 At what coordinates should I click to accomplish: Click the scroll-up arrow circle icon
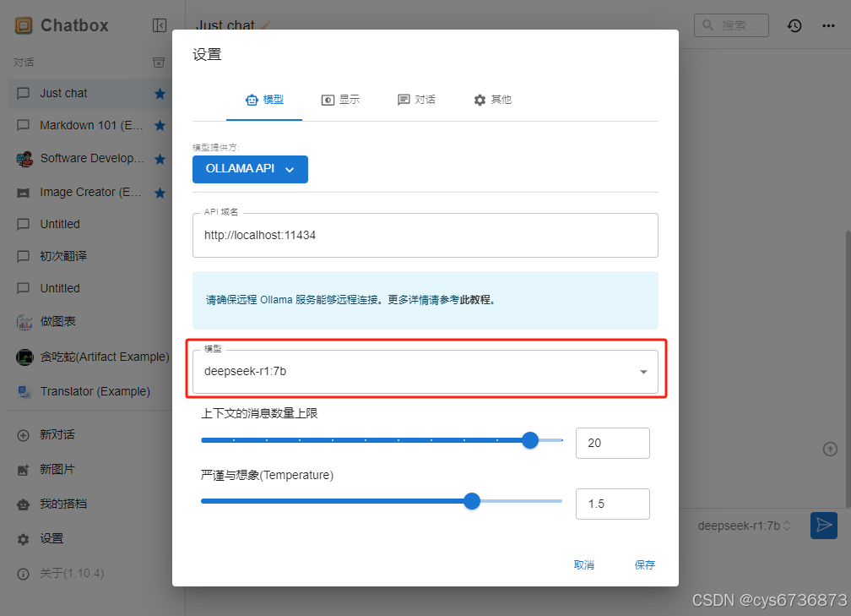click(x=830, y=450)
